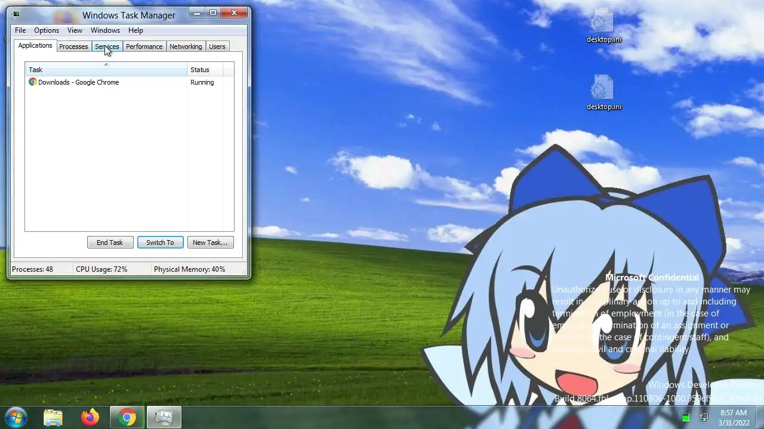
Task: Click the Running status cell
Action: coord(202,82)
